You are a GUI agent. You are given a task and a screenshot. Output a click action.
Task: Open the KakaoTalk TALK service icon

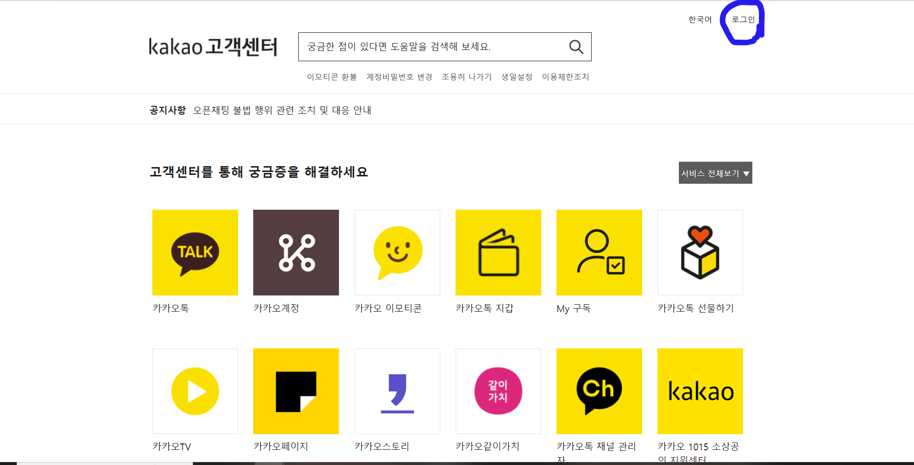point(195,252)
